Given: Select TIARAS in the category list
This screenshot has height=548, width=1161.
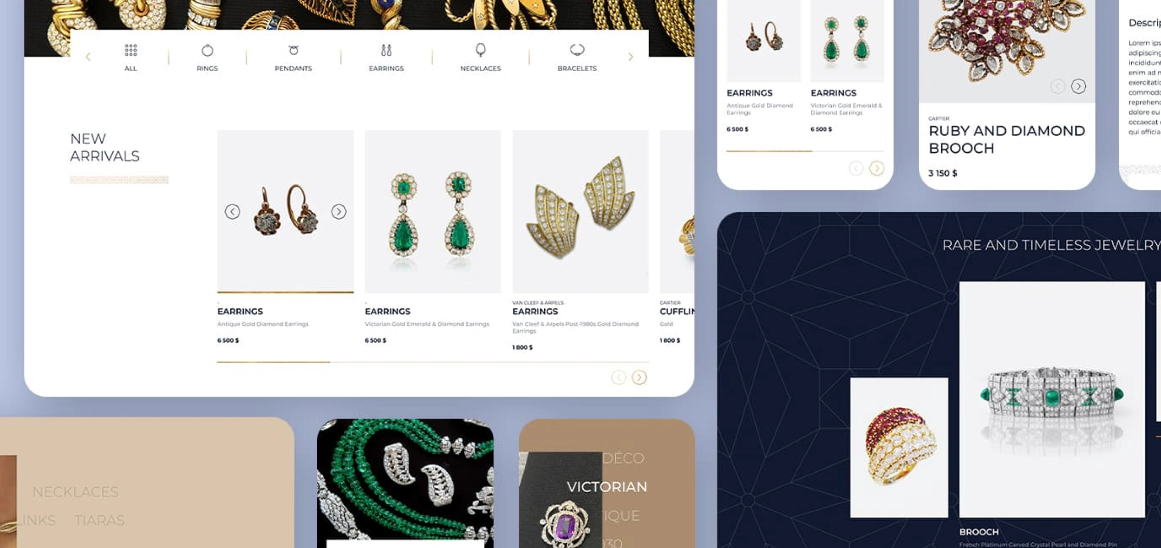Looking at the screenshot, I should [x=99, y=520].
